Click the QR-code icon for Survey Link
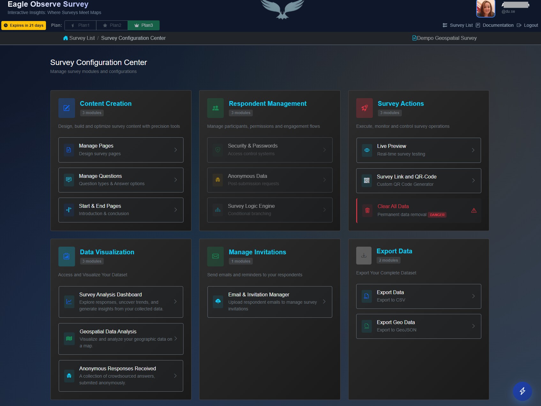The height and width of the screenshot is (406, 541). 366,180
